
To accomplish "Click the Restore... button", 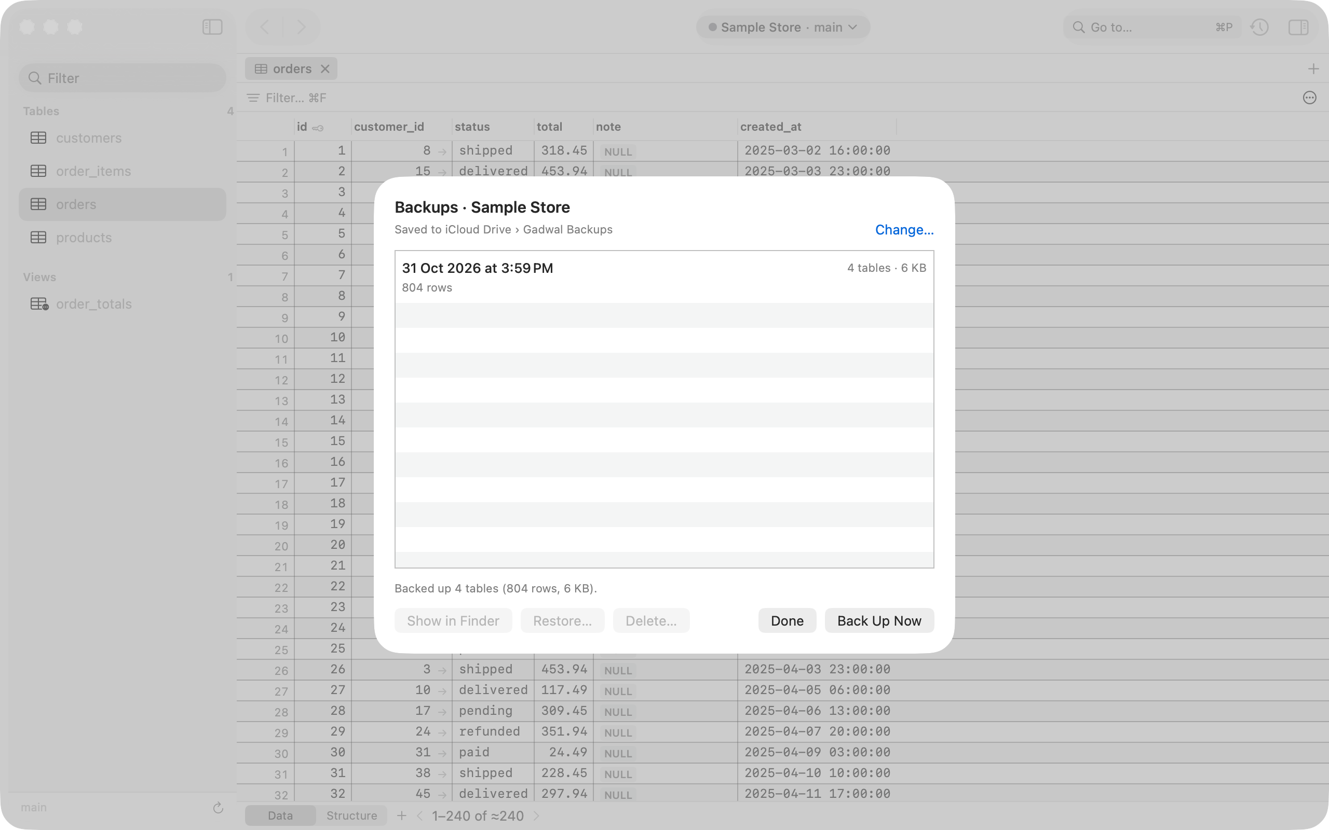I will pyautogui.click(x=562, y=620).
